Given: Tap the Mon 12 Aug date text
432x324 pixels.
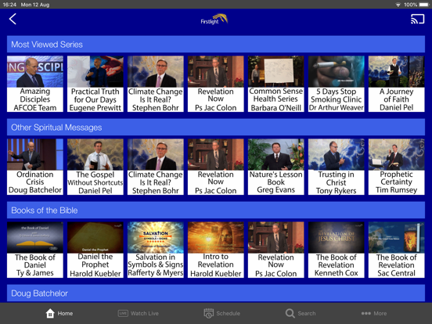Looking at the screenshot, I should (x=35, y=5).
